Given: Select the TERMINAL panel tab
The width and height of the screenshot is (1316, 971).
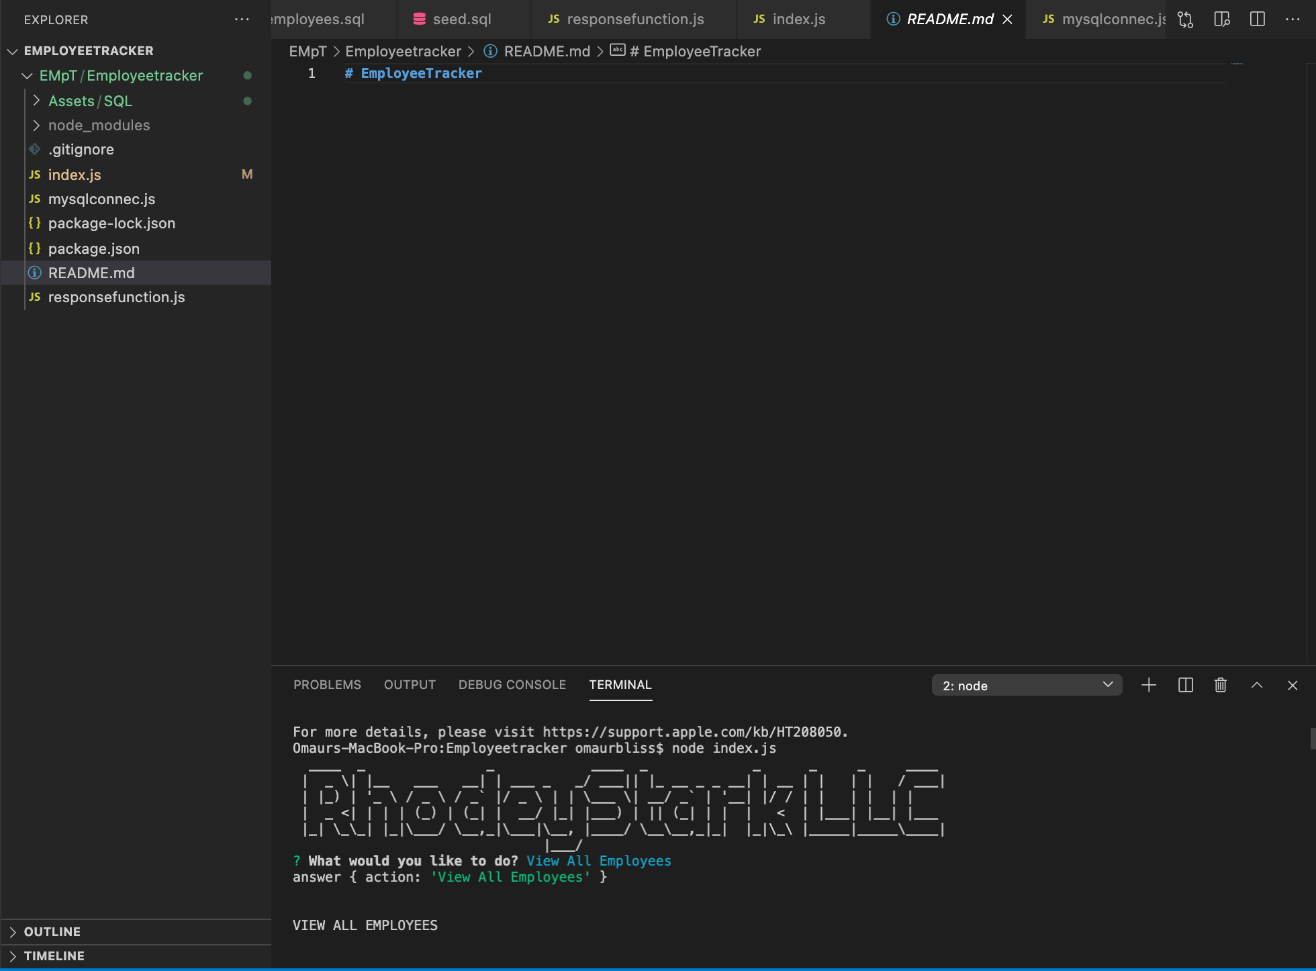Looking at the screenshot, I should click(620, 684).
